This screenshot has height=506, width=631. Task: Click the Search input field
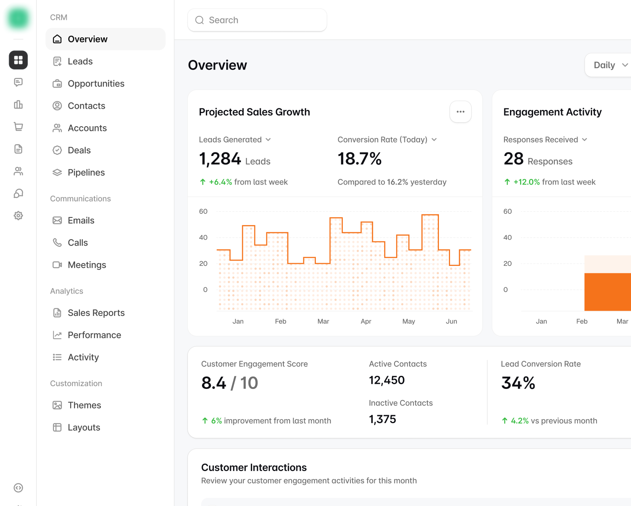(257, 20)
